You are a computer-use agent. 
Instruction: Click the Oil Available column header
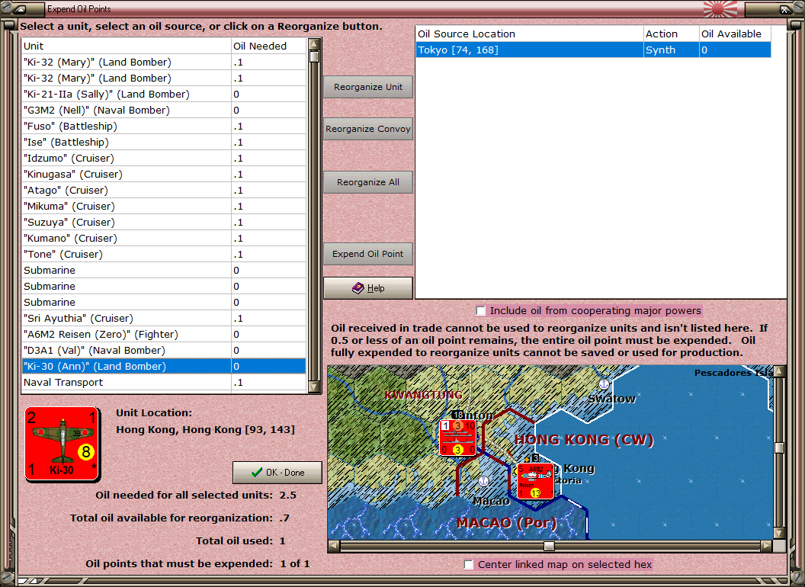pyautogui.click(x=735, y=34)
